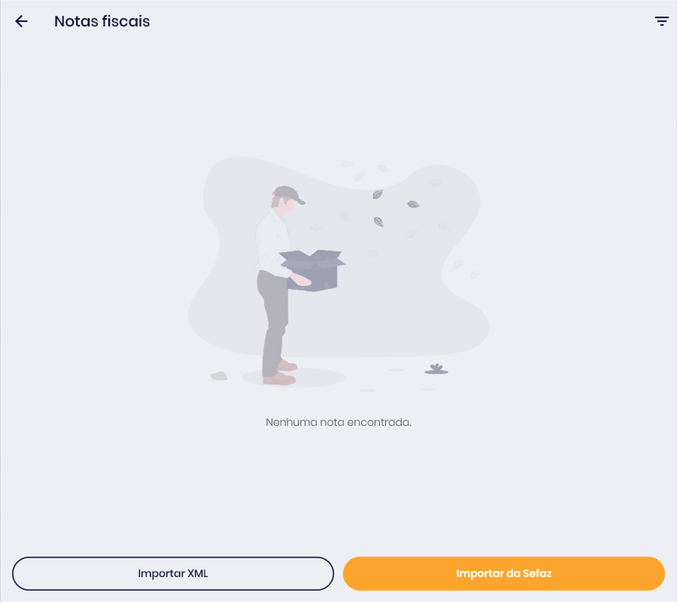The height and width of the screenshot is (602, 677).
Task: Click the small dark plant on the ground
Action: pyautogui.click(x=436, y=369)
